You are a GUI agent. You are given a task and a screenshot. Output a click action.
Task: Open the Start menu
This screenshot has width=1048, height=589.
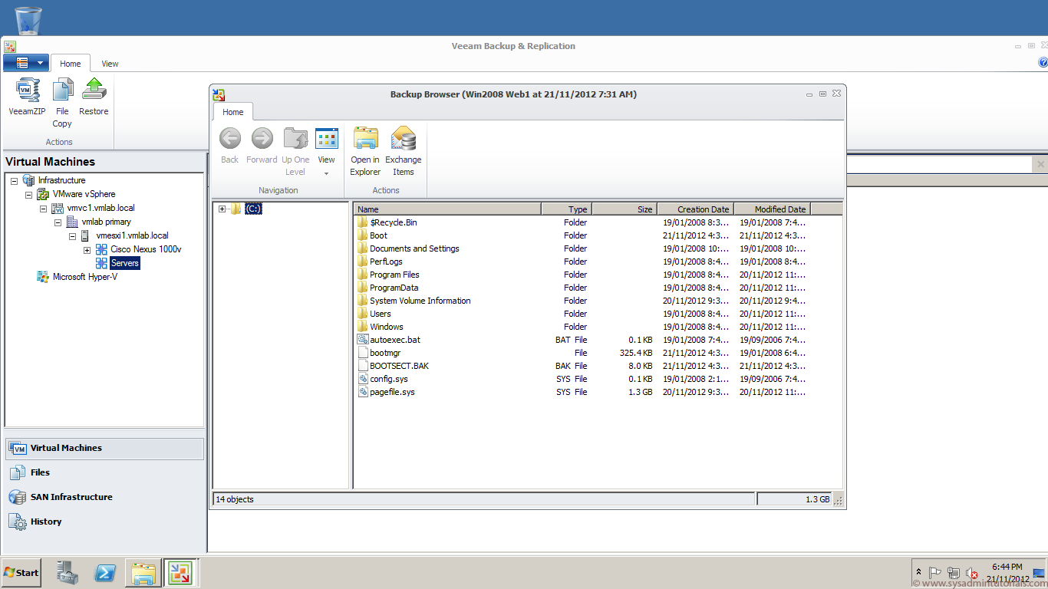[x=21, y=572]
